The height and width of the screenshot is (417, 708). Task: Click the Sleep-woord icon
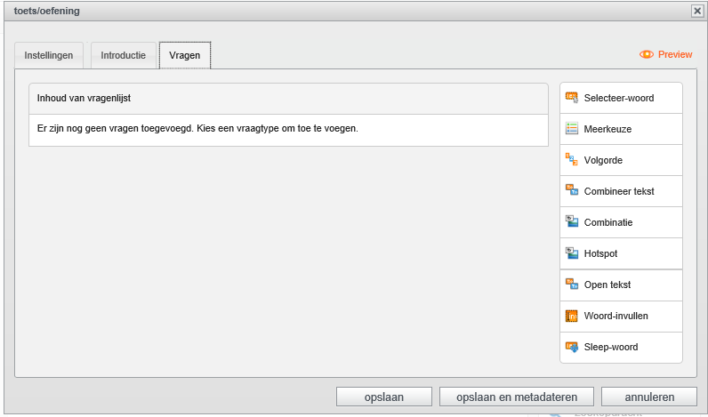click(x=572, y=347)
